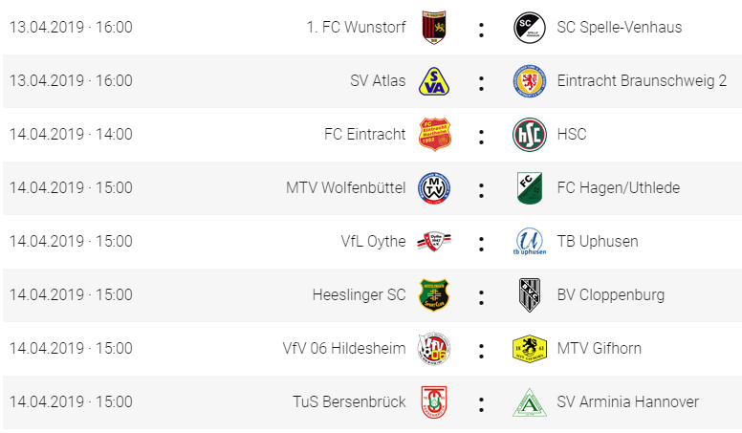Click the BV Cloppenburg striped shield
The width and height of the screenshot is (742, 433).
530,294
